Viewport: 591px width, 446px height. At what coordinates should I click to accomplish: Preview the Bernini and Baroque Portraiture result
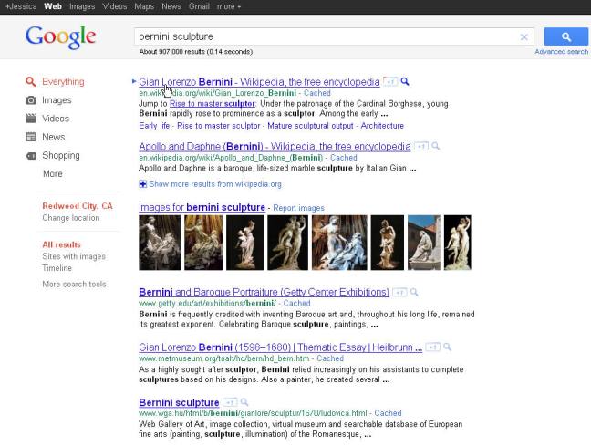point(414,293)
